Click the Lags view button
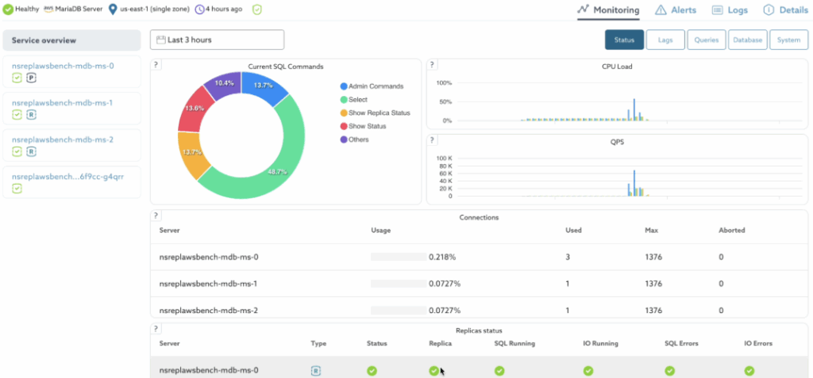This screenshot has height=378, width=813. pos(665,40)
